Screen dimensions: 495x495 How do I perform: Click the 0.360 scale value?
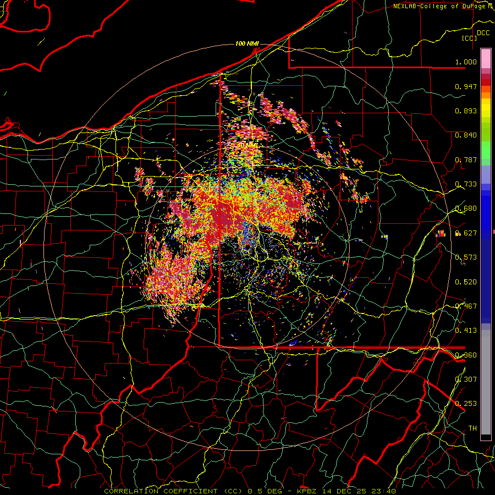(x=466, y=355)
